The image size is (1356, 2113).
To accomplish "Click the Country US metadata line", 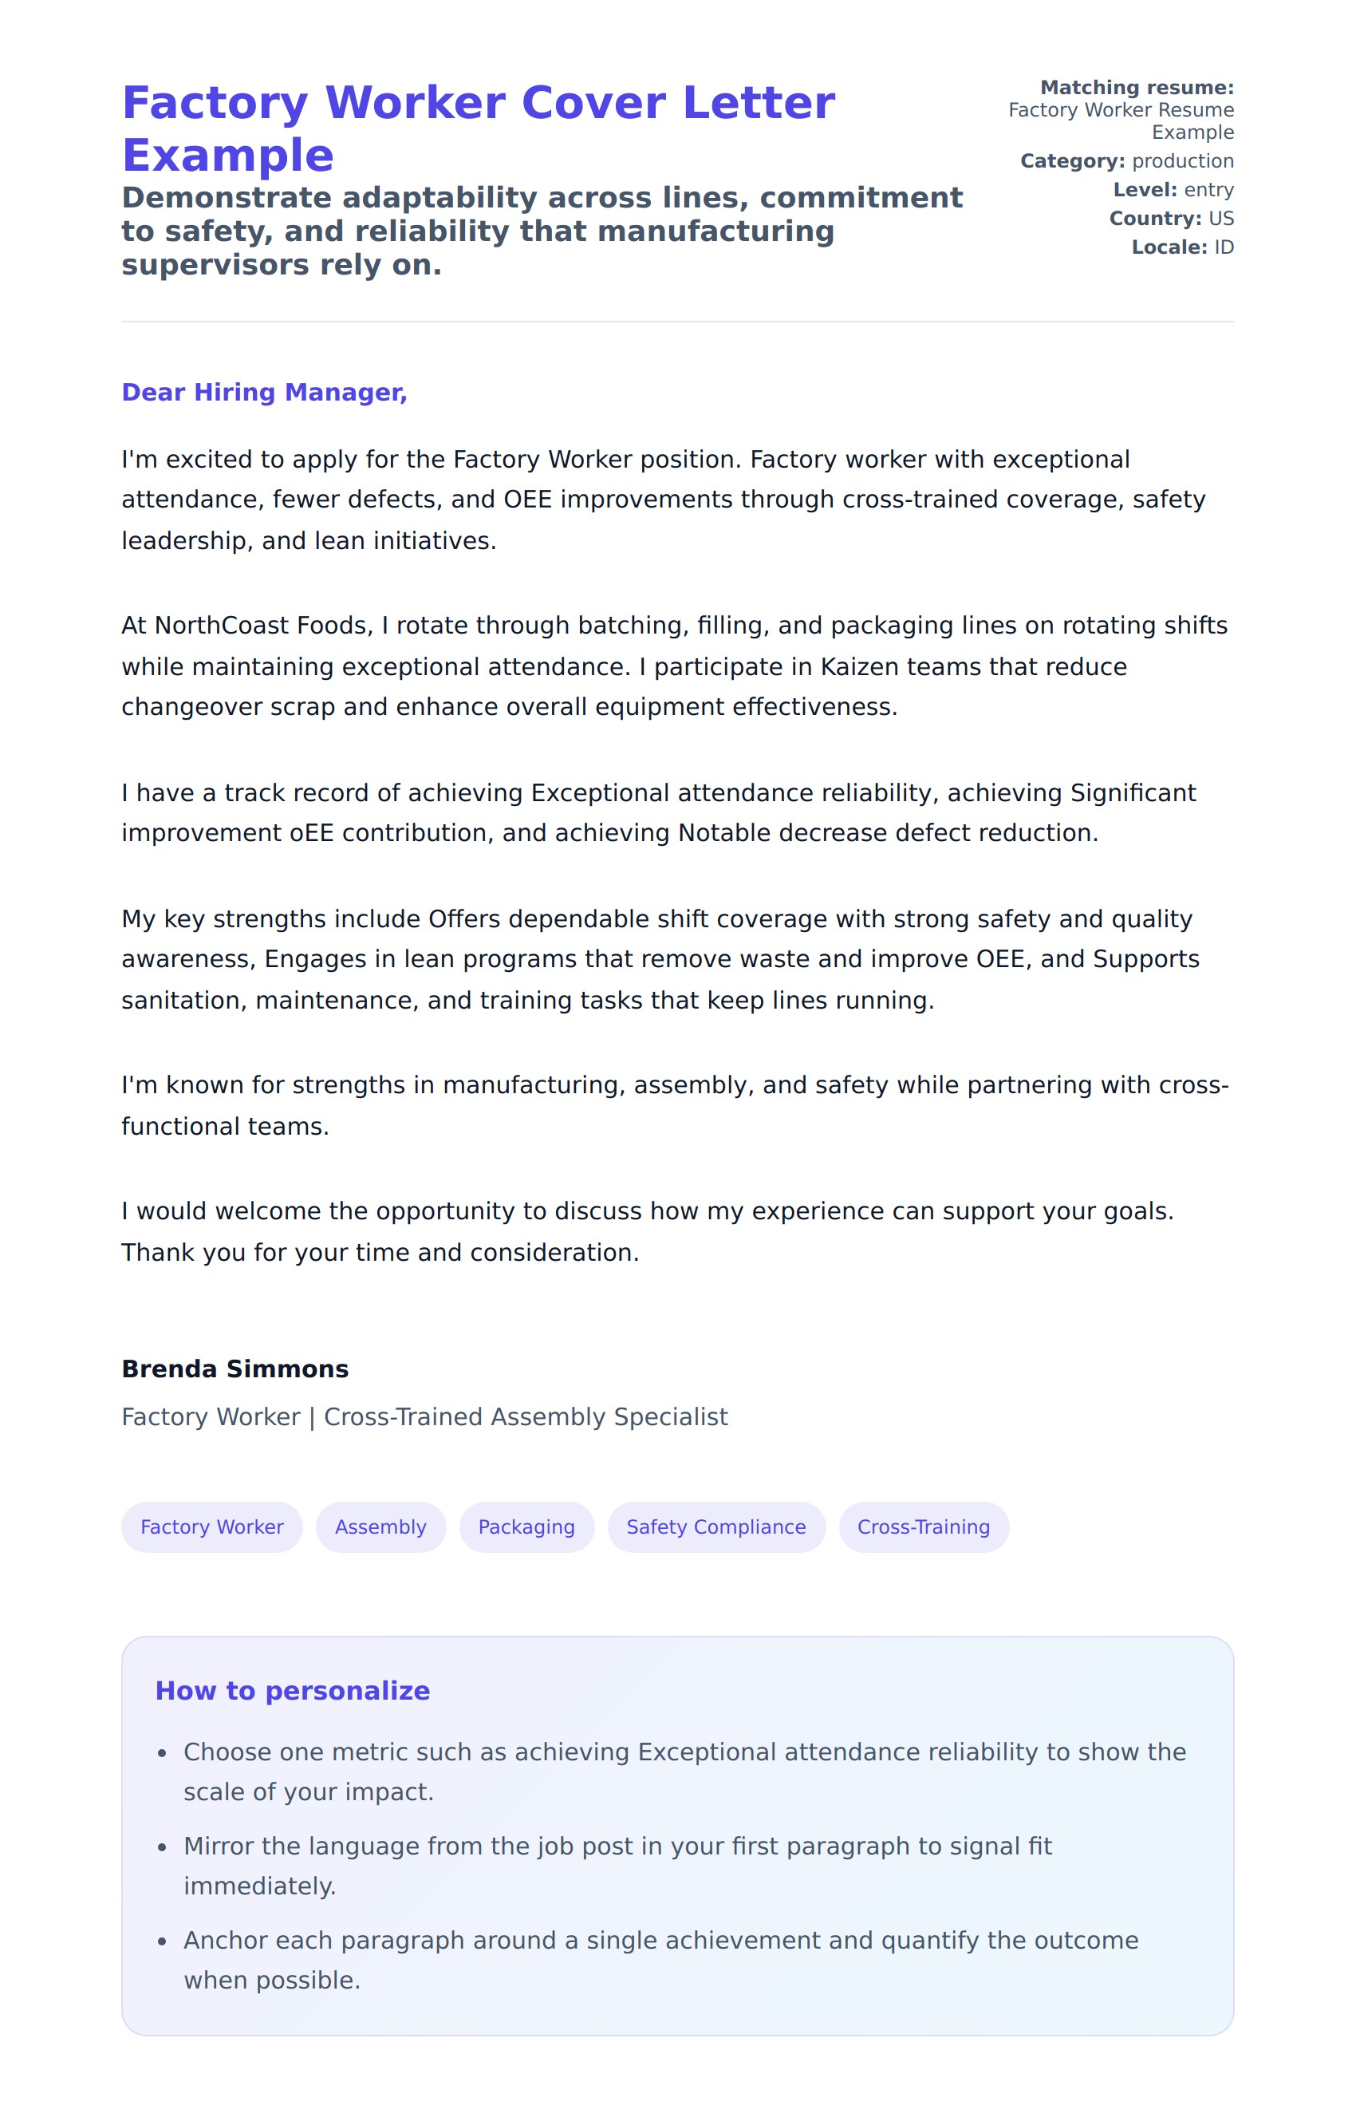I will point(1171,219).
